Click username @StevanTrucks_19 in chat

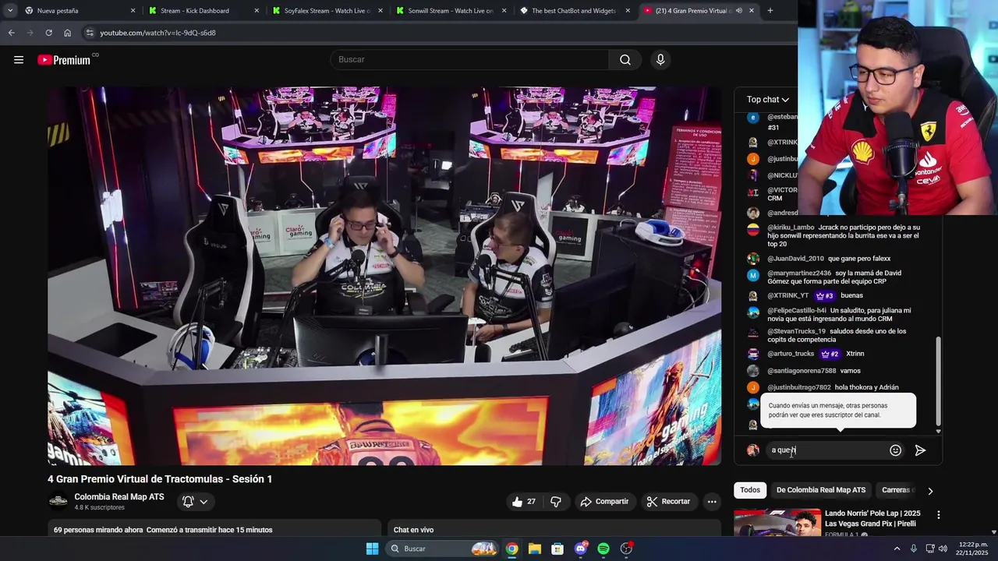(x=796, y=331)
